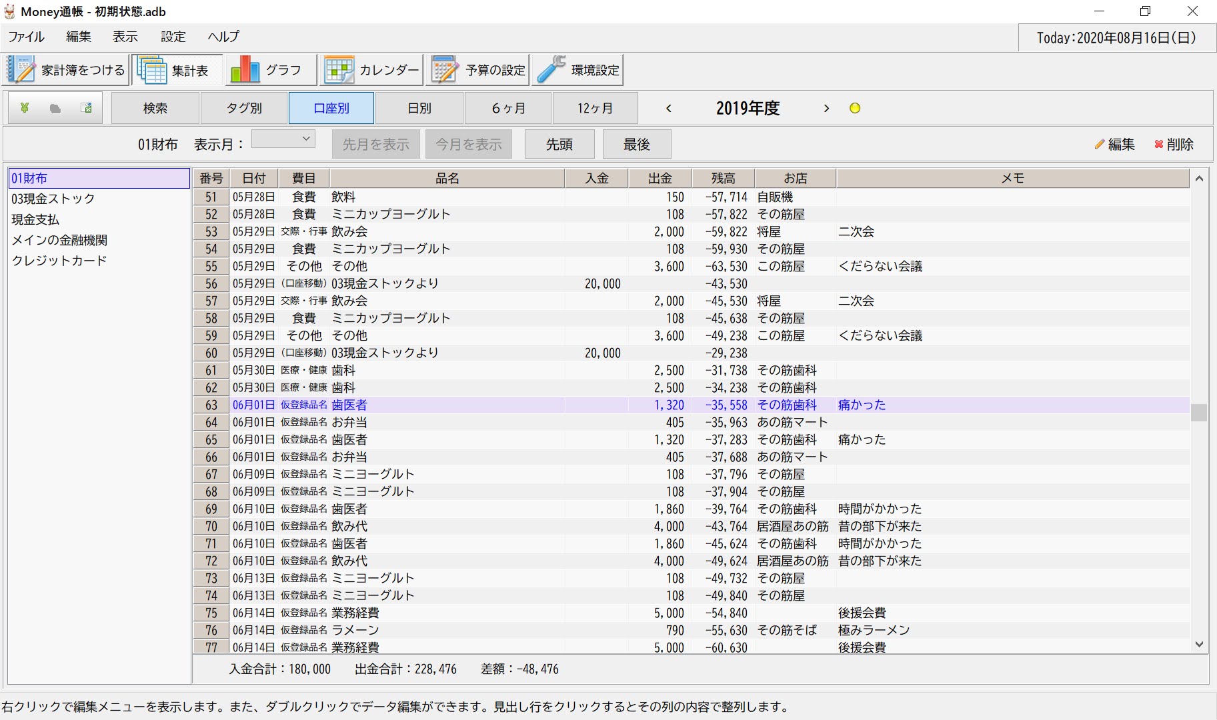Sort by the 品名 column header
This screenshot has height=720, width=1217.
coord(447,178)
